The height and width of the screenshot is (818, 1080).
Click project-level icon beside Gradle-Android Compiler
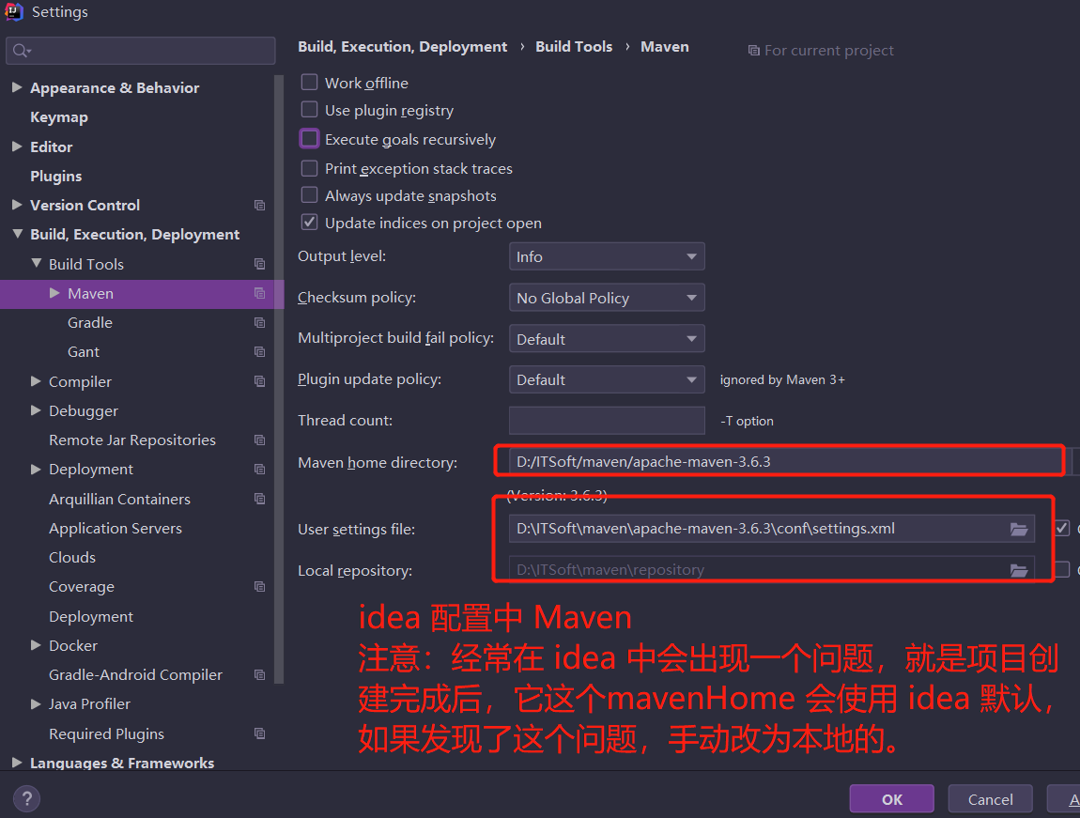[x=259, y=675]
